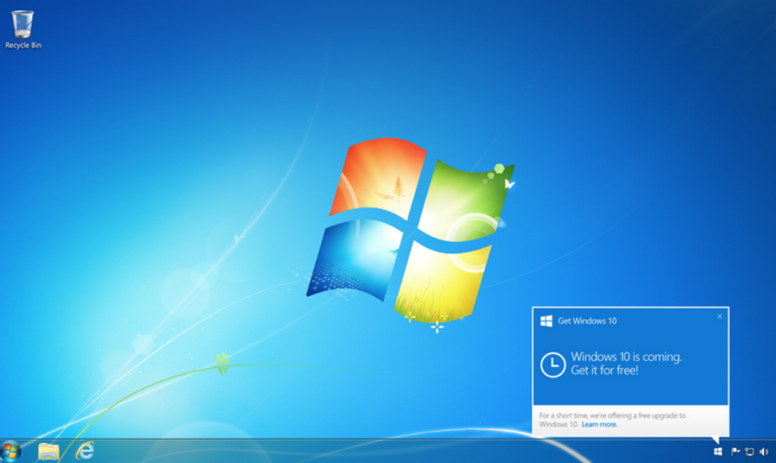
Task: Click the Windows logo in notification header
Action: click(x=546, y=321)
